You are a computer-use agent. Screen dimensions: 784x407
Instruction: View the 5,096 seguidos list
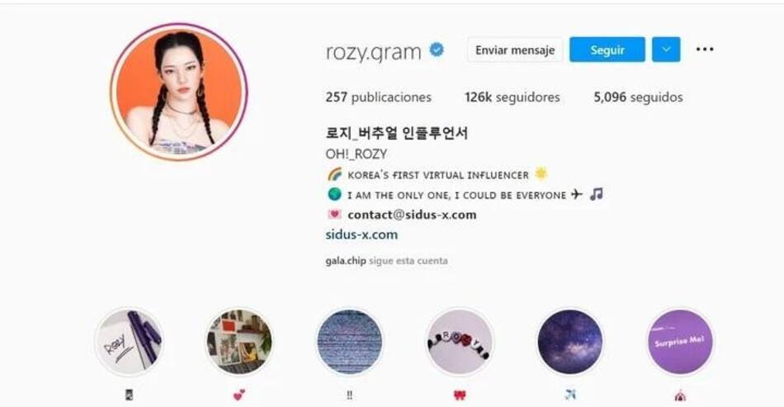pyautogui.click(x=638, y=97)
